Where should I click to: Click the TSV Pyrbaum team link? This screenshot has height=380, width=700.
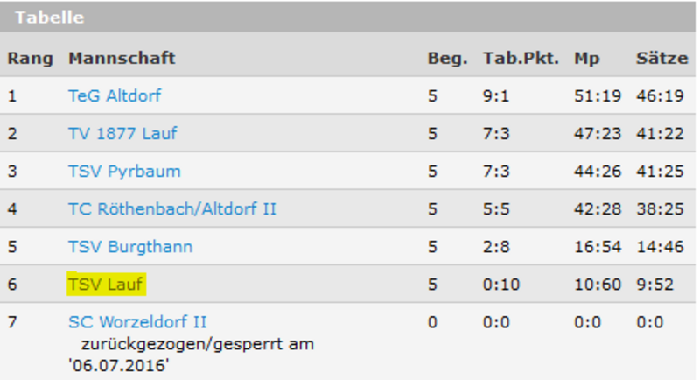point(124,172)
